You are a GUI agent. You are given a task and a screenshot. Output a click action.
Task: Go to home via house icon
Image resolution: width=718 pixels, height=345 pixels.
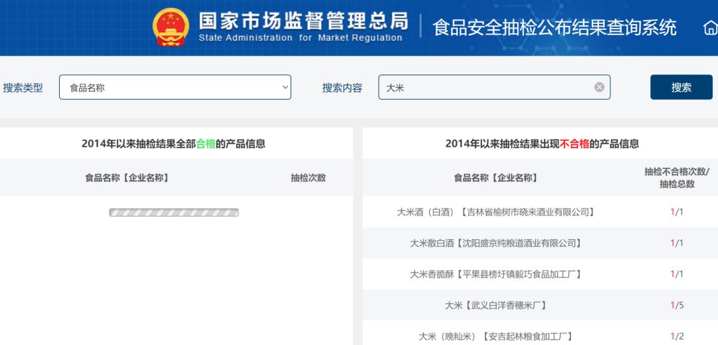tap(709, 28)
